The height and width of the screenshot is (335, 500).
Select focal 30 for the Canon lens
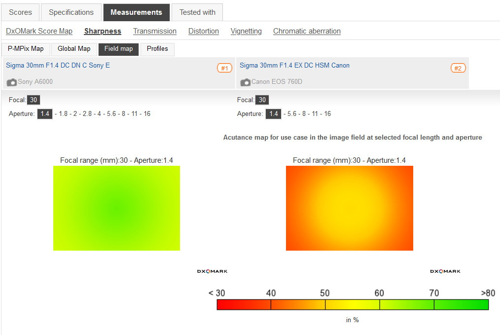(262, 100)
